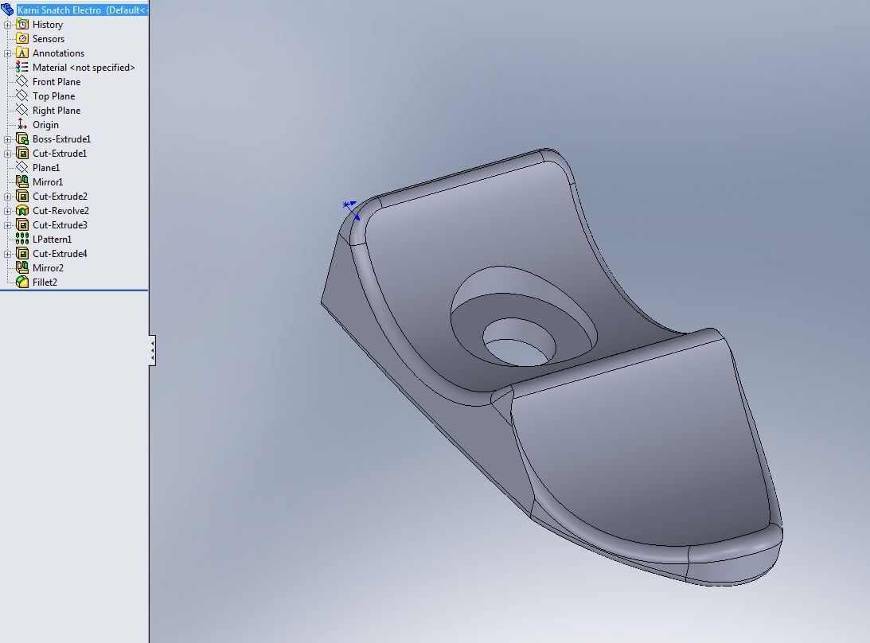Image resolution: width=870 pixels, height=643 pixels.
Task: Click the Right Plane icon
Action: [x=22, y=111]
